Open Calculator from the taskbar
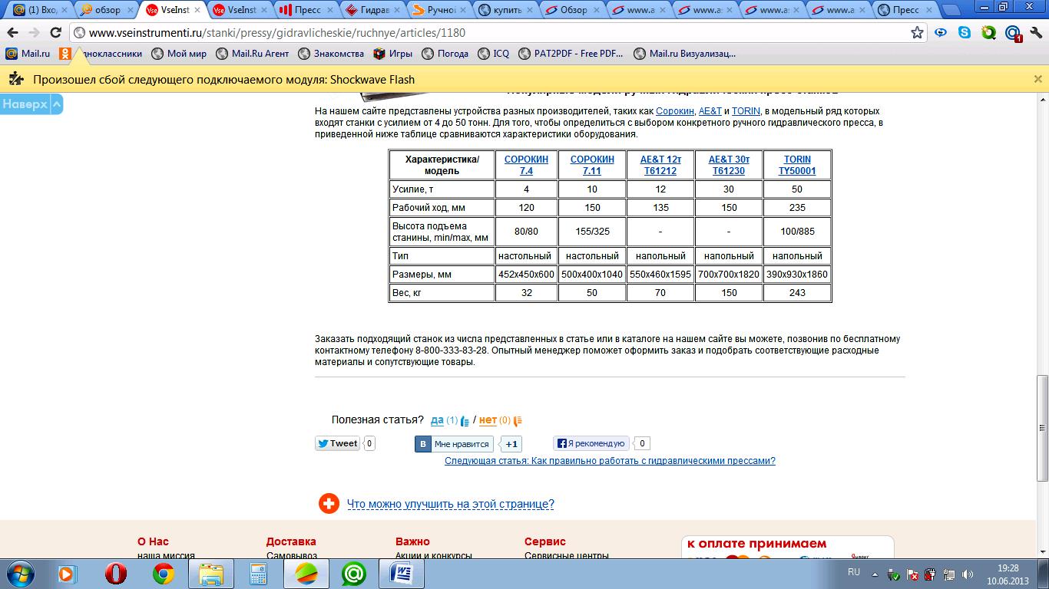 (259, 574)
